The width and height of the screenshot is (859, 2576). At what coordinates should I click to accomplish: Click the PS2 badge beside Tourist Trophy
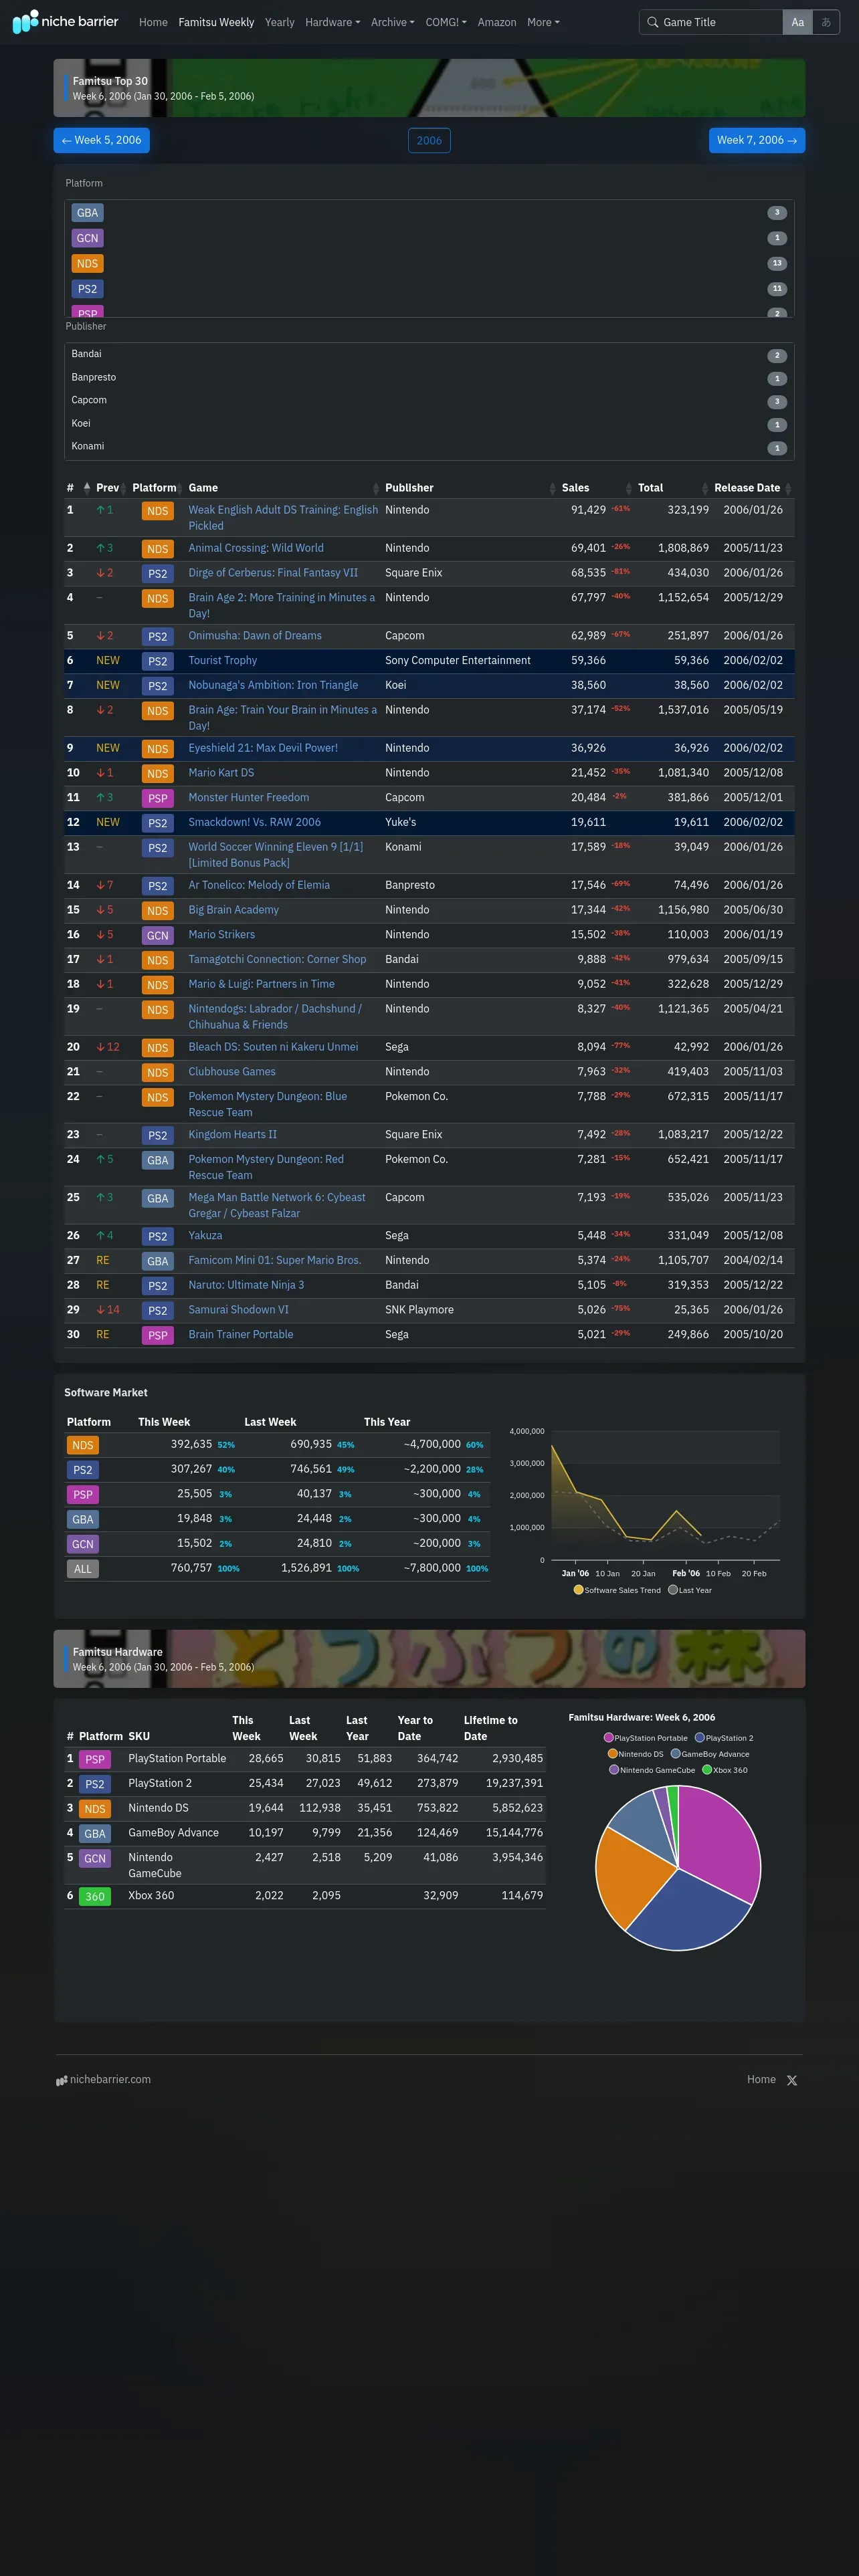[x=157, y=661]
